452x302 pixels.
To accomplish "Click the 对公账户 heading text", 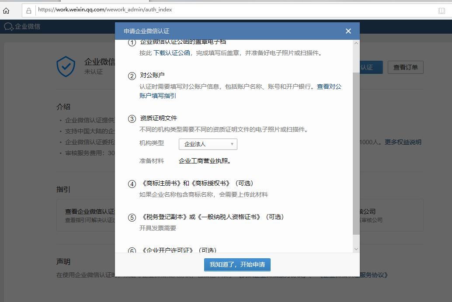I will coord(152,75).
